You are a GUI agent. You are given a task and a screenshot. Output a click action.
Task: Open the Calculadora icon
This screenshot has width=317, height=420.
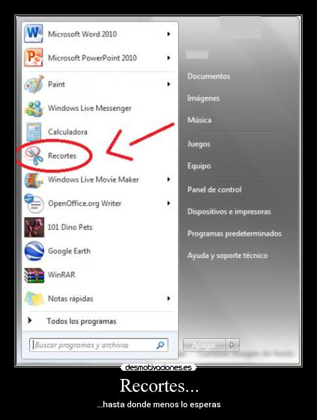34,132
